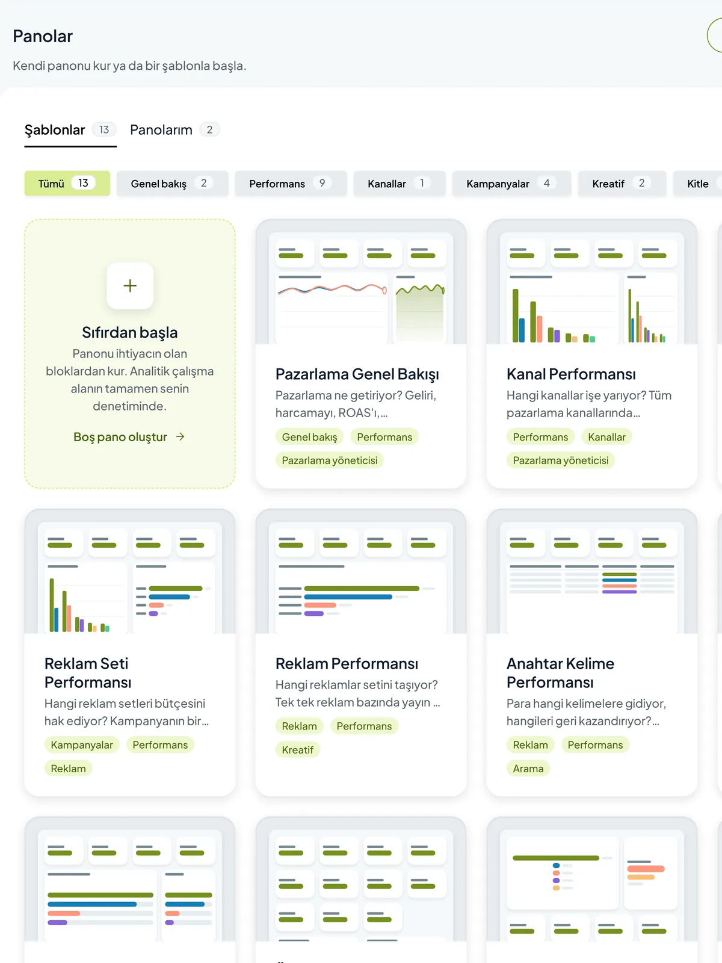
Task: Click description 'Hangi kanallar işe yarıyor? Tüm'
Action: (x=589, y=395)
